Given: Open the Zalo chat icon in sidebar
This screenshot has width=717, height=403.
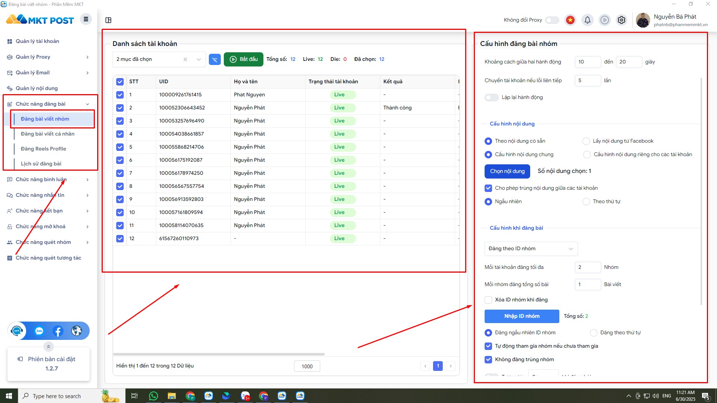Looking at the screenshot, I should [x=39, y=331].
